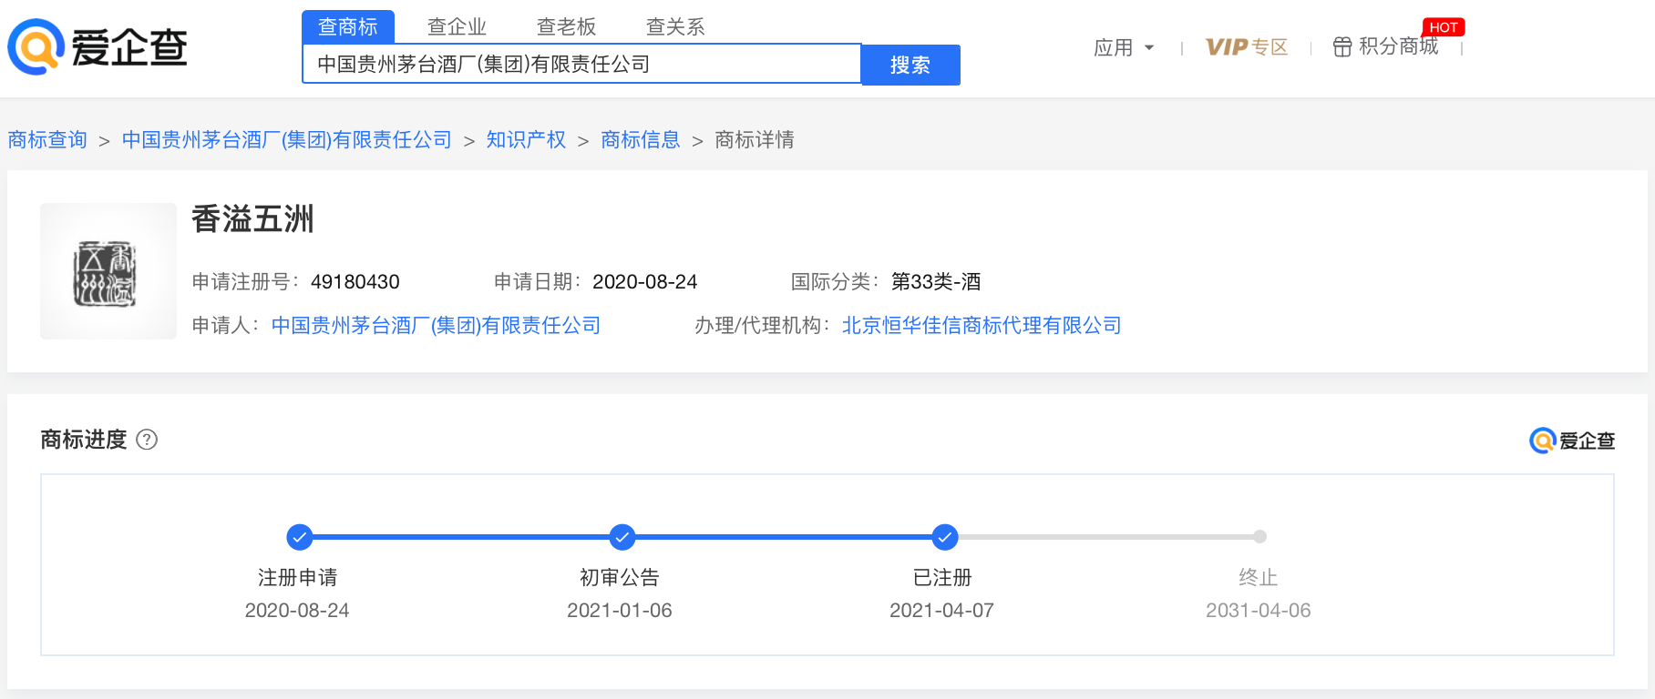The width and height of the screenshot is (1655, 699).
Task: Open the 商标进度 help question mark icon
Action: [147, 440]
